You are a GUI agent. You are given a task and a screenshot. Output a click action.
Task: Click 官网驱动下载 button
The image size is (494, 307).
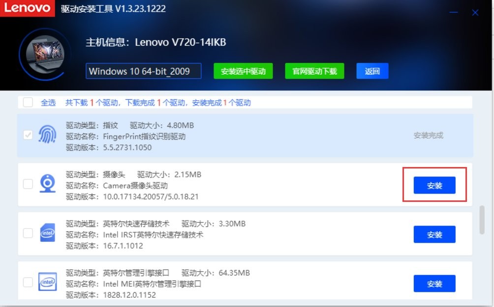click(x=314, y=71)
